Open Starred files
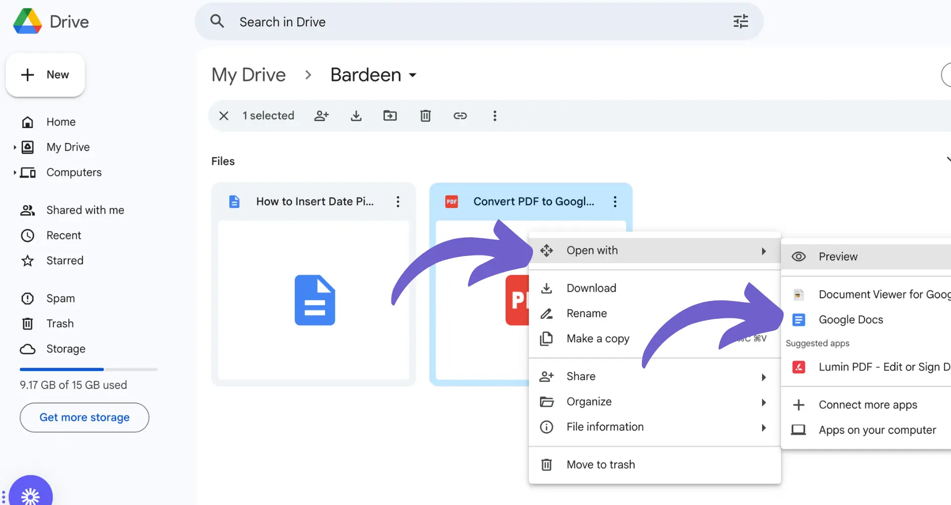The width and height of the screenshot is (951, 505). coord(65,260)
